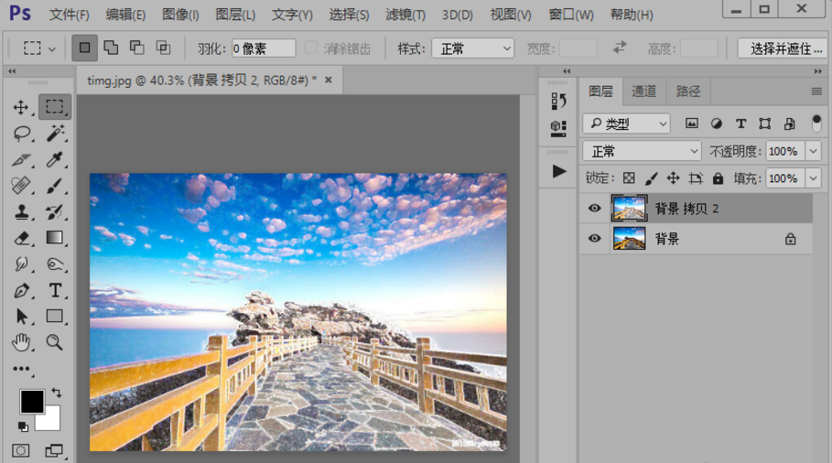Select the Gradient tool

(54, 238)
